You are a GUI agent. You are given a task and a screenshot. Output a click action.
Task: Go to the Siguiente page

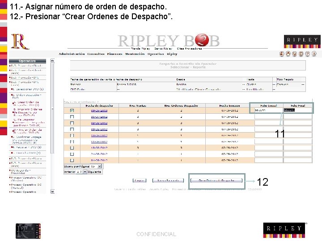click(94, 172)
